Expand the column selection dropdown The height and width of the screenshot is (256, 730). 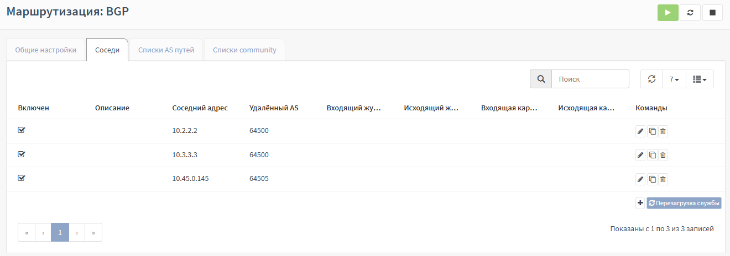point(700,79)
